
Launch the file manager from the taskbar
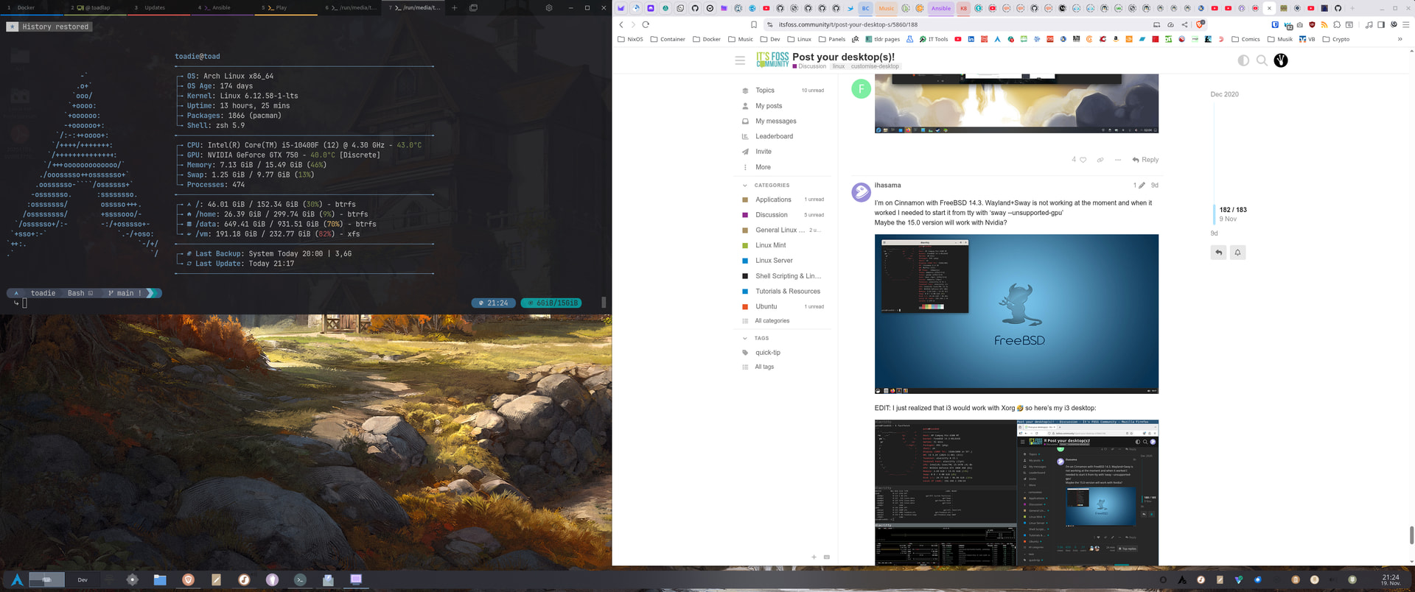(x=160, y=579)
